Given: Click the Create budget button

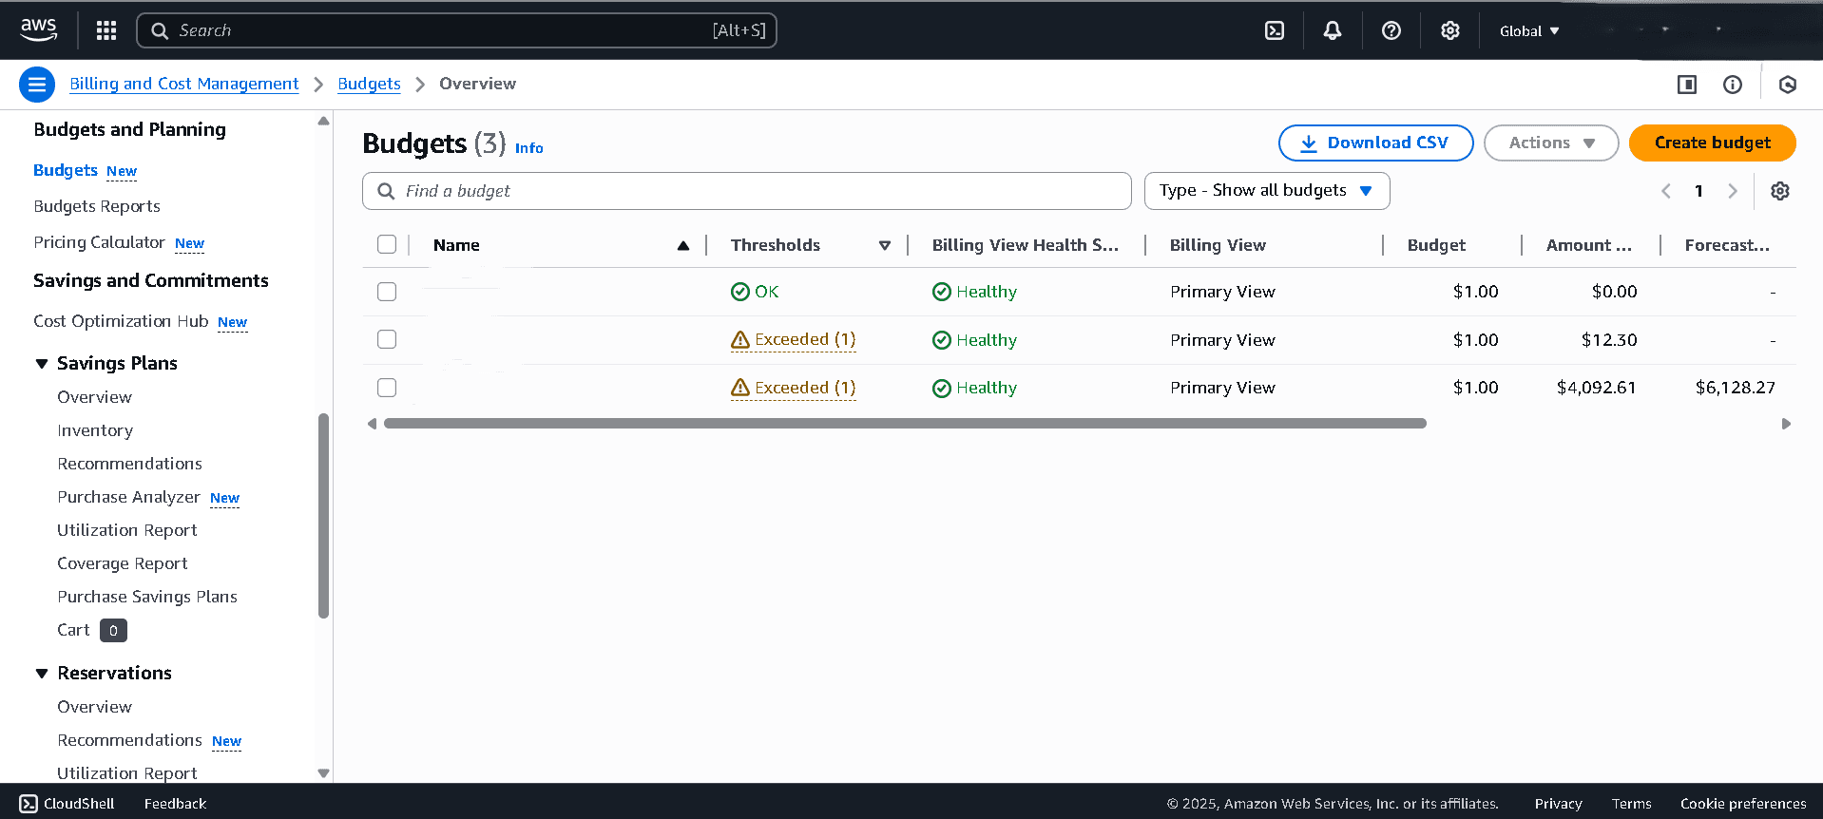Looking at the screenshot, I should [x=1712, y=143].
